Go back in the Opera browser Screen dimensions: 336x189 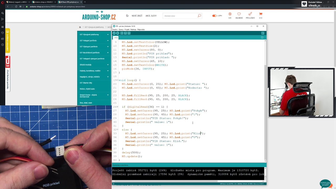(8, 6)
